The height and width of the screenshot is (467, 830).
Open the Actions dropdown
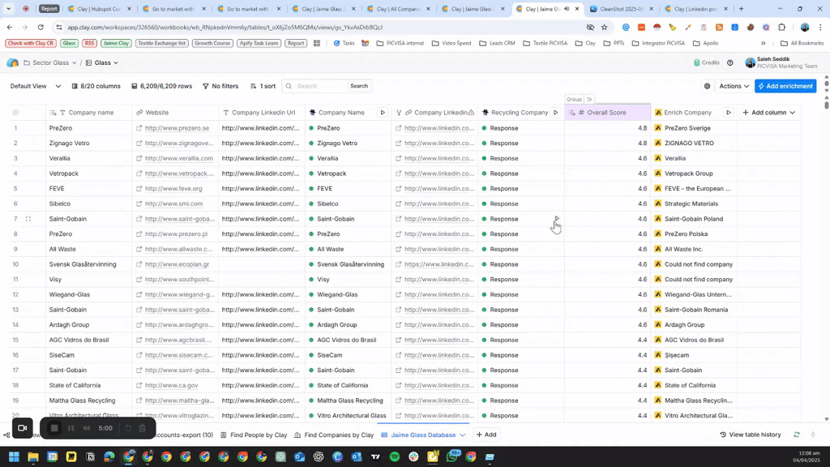[x=734, y=86]
